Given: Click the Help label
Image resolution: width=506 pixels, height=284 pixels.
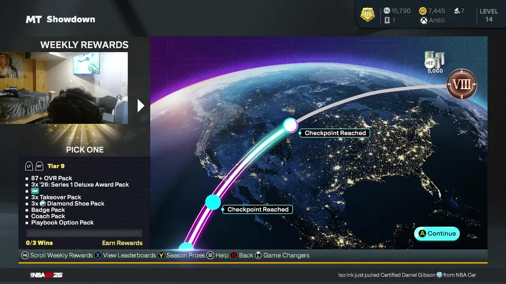Looking at the screenshot, I should [222, 256].
